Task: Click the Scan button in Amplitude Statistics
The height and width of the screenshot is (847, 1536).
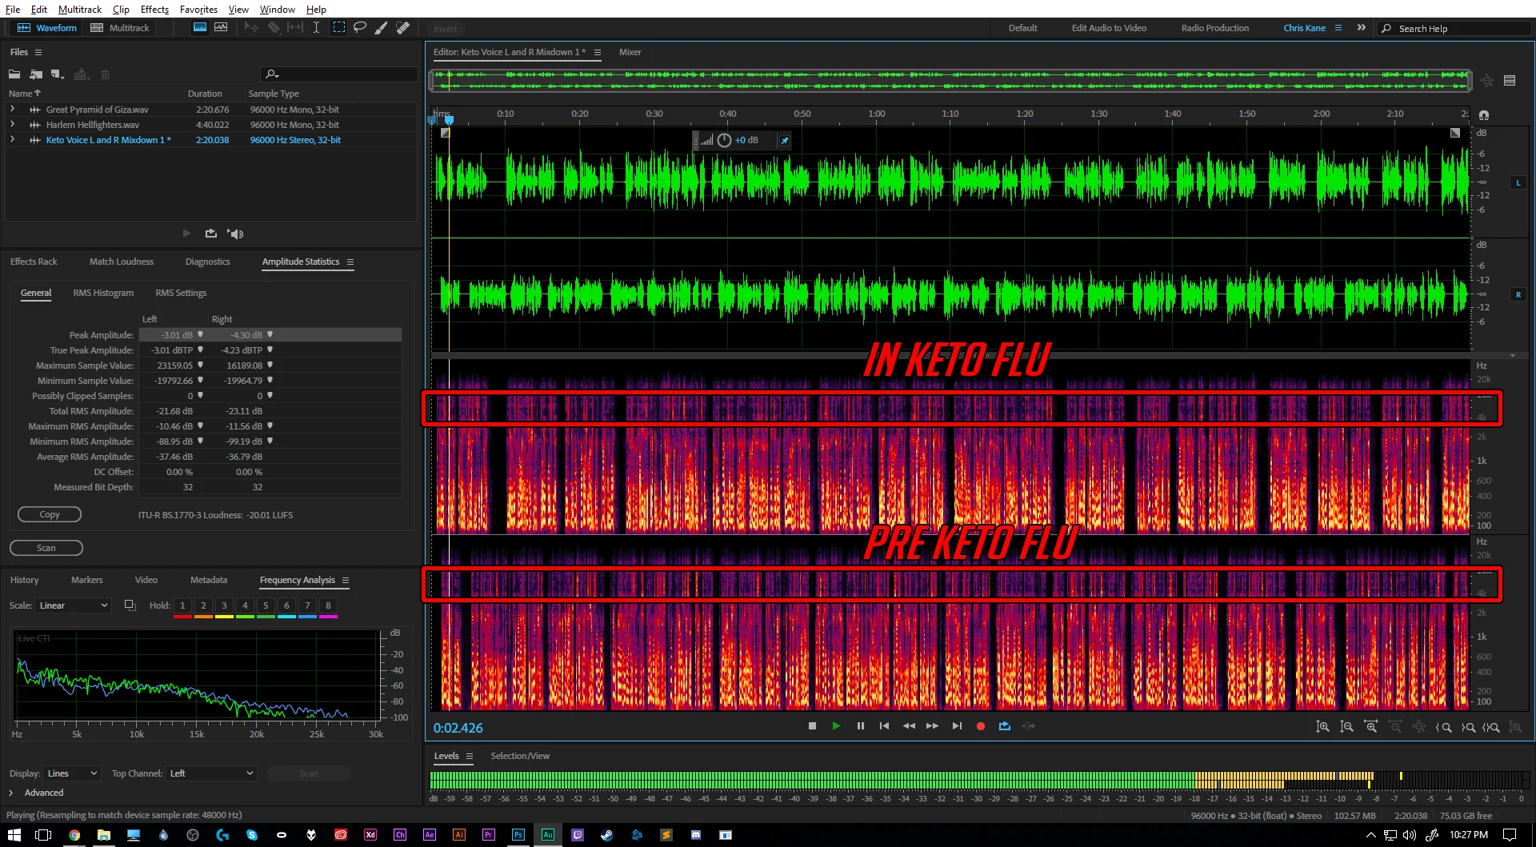Action: click(x=46, y=548)
